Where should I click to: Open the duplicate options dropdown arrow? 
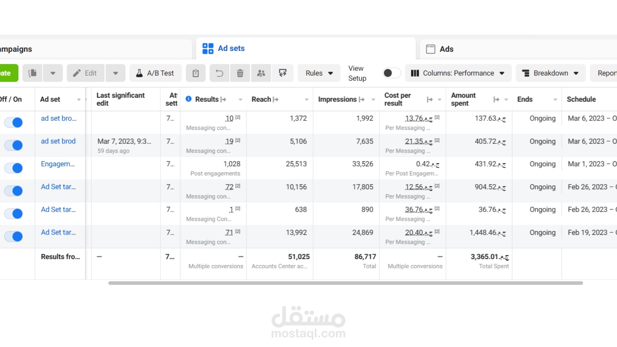53,73
